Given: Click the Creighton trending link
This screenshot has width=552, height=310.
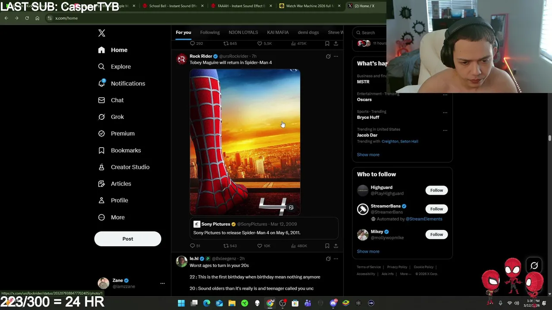Looking at the screenshot, I should tap(391, 141).
